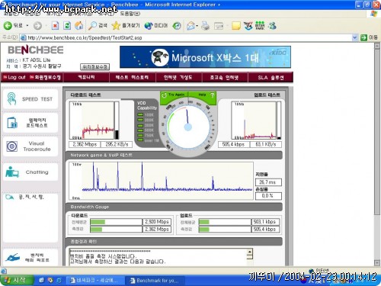Click the Edit page toolbar icon
The height and width of the screenshot is (286, 381).
tap(219, 26)
